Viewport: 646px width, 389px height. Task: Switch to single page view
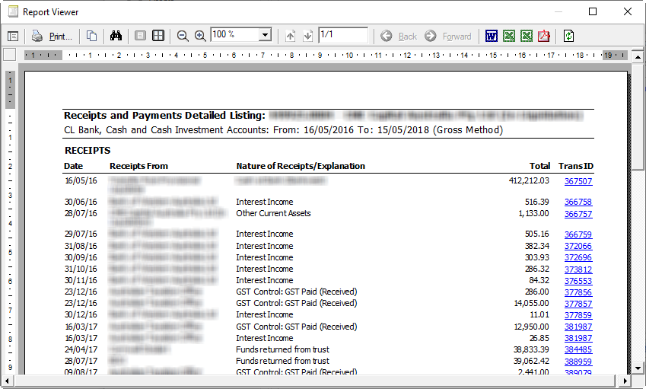pos(140,36)
